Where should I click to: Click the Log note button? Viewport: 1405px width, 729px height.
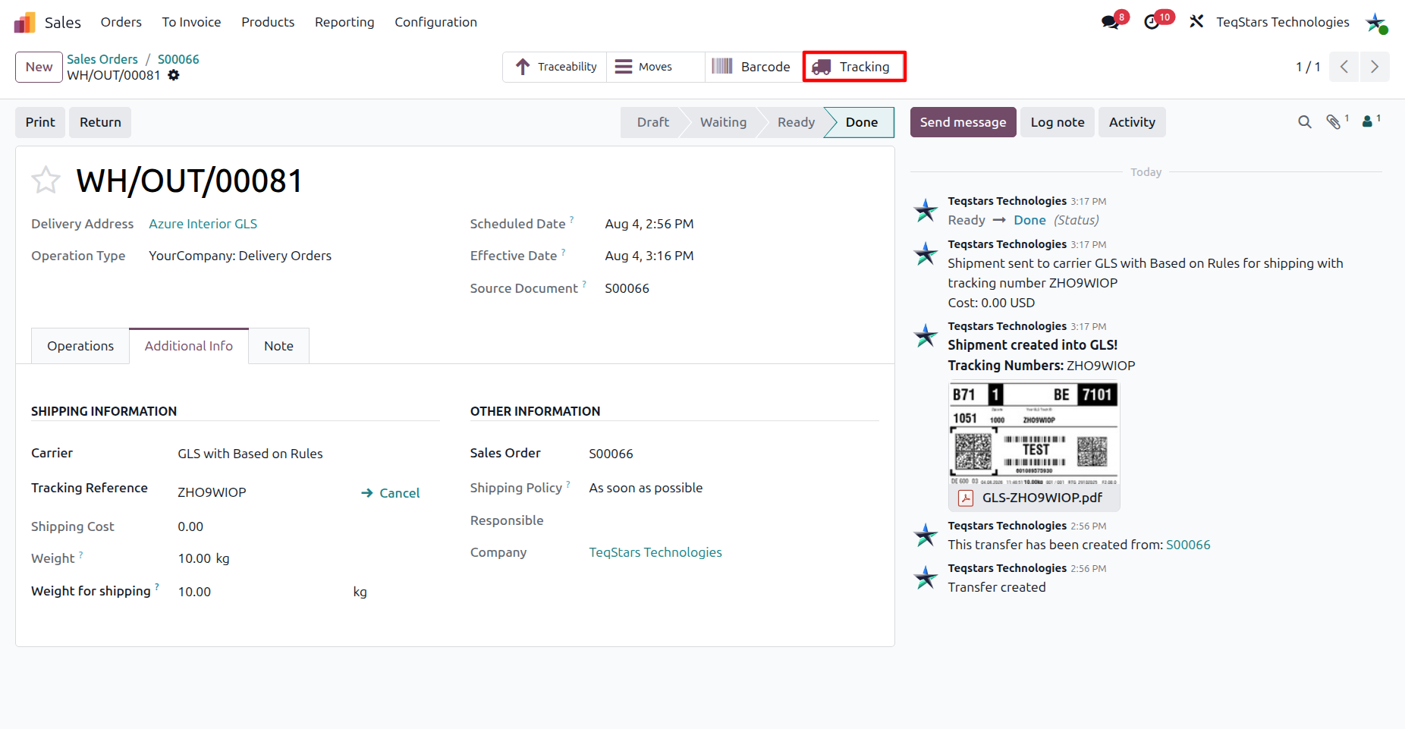(1058, 122)
